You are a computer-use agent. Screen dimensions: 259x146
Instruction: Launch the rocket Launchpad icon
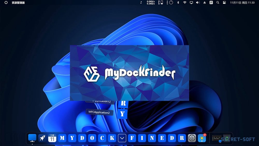tap(42, 138)
